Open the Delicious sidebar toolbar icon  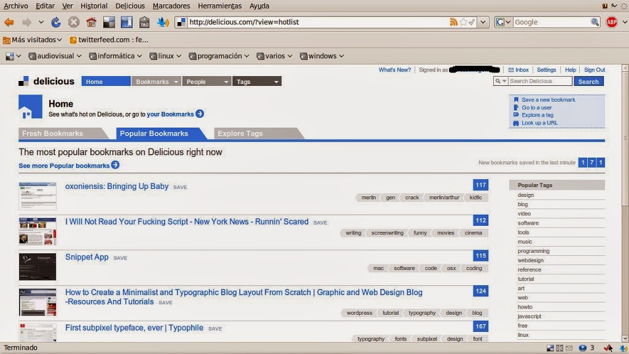[x=127, y=23]
